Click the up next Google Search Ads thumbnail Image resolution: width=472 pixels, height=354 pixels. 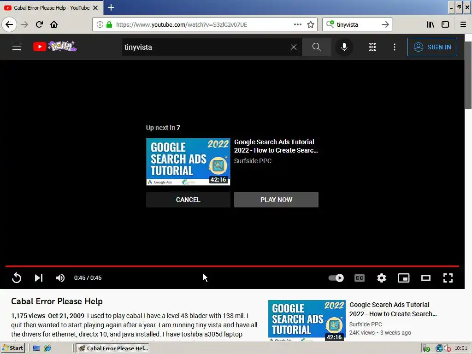click(x=188, y=162)
